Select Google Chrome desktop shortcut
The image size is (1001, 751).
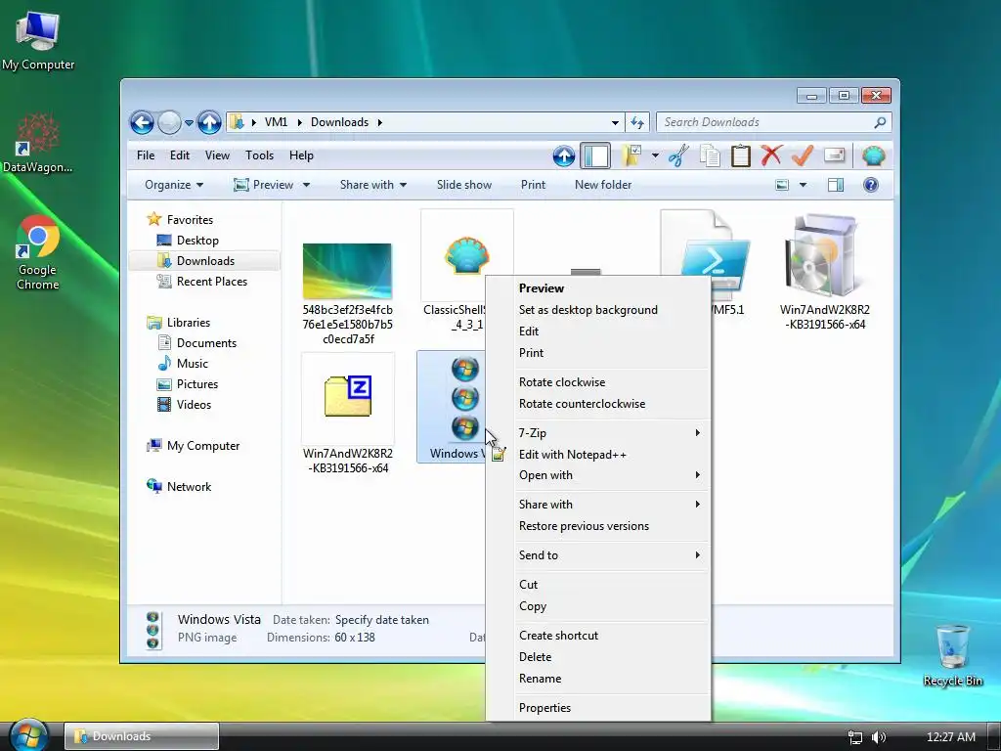38,253
